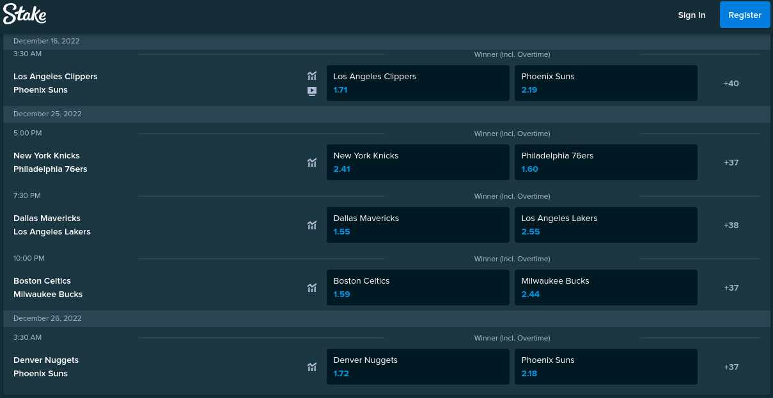
Task: Open the Los Angeles Clippers vs Phoenix Suns match
Action: [56, 83]
